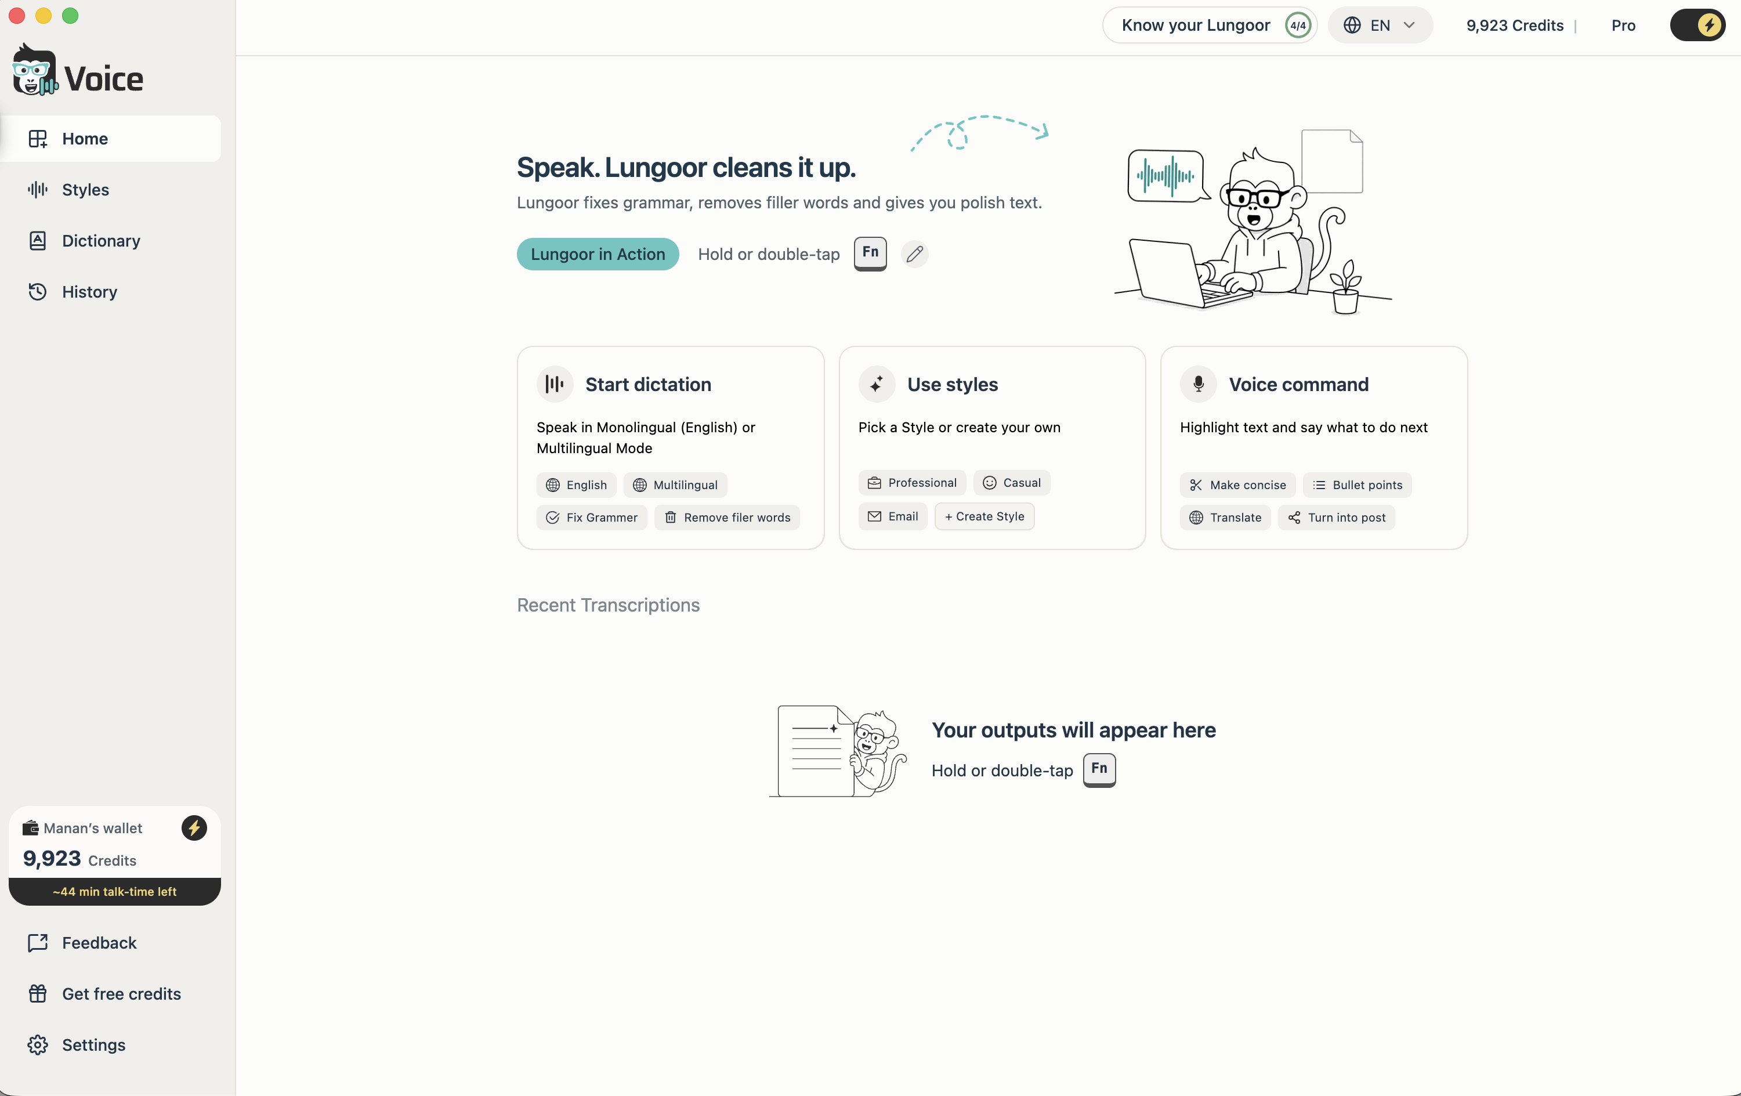Select the Make concise command
The image size is (1741, 1096).
pos(1238,485)
